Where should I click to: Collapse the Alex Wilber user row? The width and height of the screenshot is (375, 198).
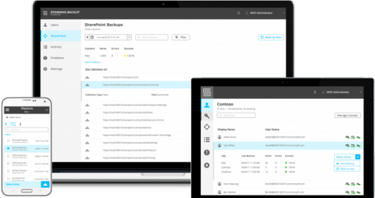click(288, 146)
